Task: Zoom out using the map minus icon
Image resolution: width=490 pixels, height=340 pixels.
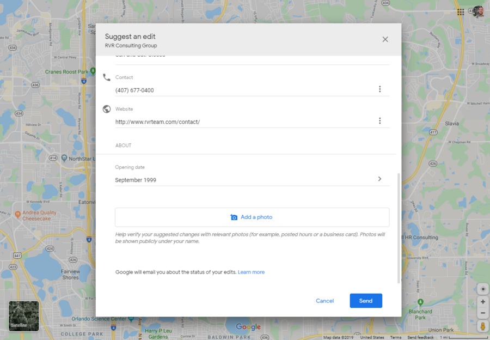Action: (x=482, y=313)
